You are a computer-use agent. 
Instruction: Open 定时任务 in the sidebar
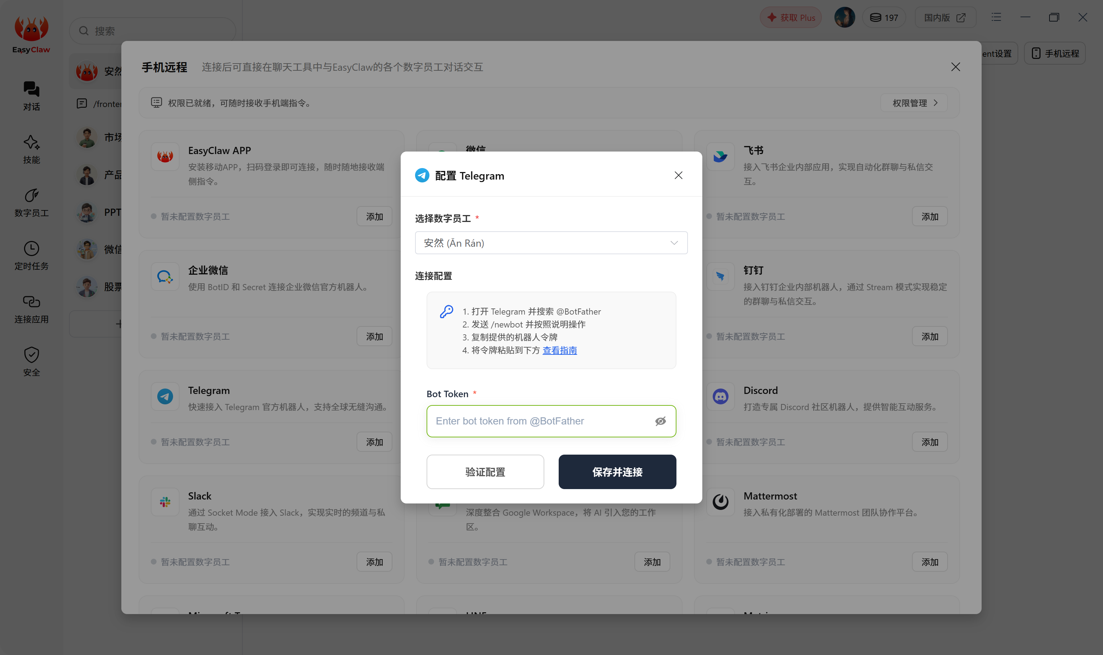click(31, 256)
